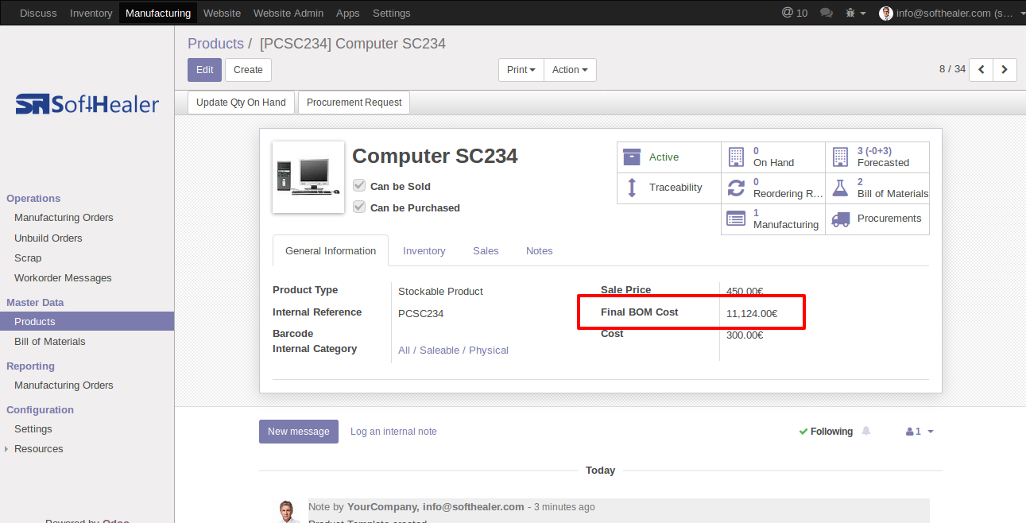This screenshot has height=523, width=1026.
Task: Open the Discuss menu
Action: (x=38, y=13)
